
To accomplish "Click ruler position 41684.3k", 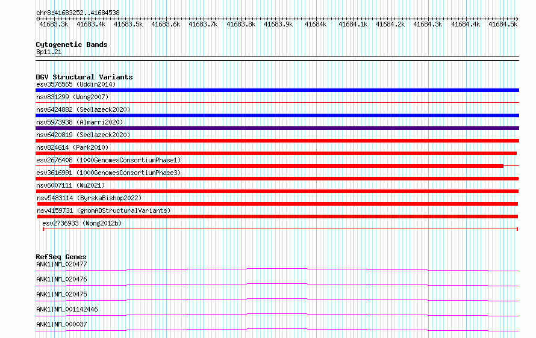I will (x=428, y=24).
